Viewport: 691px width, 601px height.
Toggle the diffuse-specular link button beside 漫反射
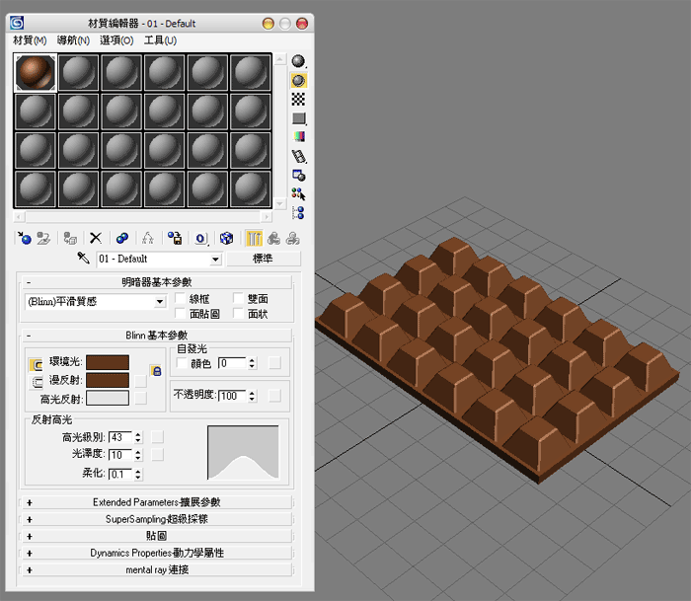pyautogui.click(x=36, y=383)
